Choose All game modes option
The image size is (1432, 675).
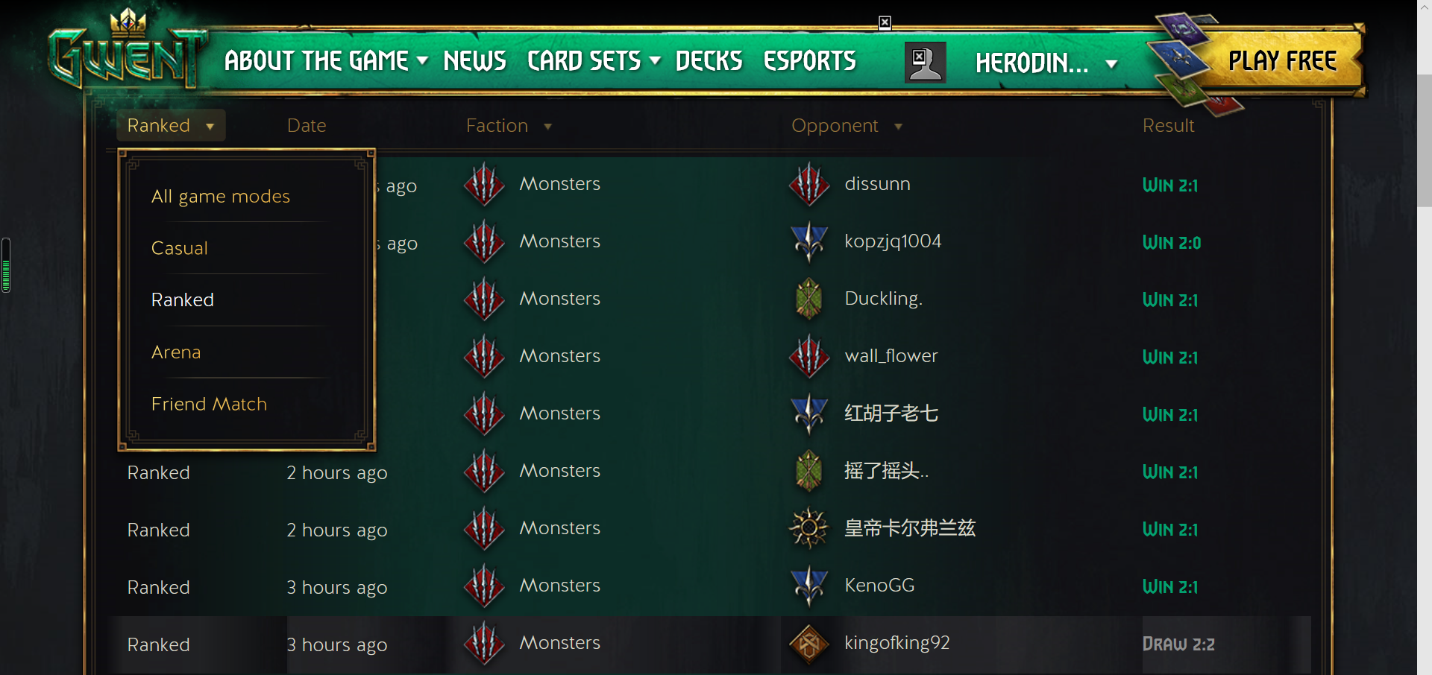click(221, 196)
